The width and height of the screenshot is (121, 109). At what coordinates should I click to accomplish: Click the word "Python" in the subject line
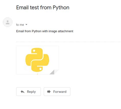(61, 8)
